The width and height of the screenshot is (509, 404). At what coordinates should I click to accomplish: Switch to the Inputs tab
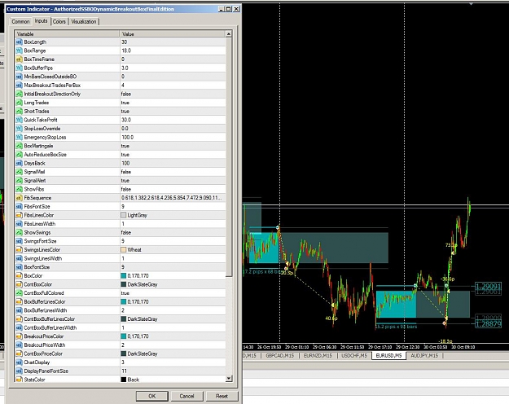(42, 21)
